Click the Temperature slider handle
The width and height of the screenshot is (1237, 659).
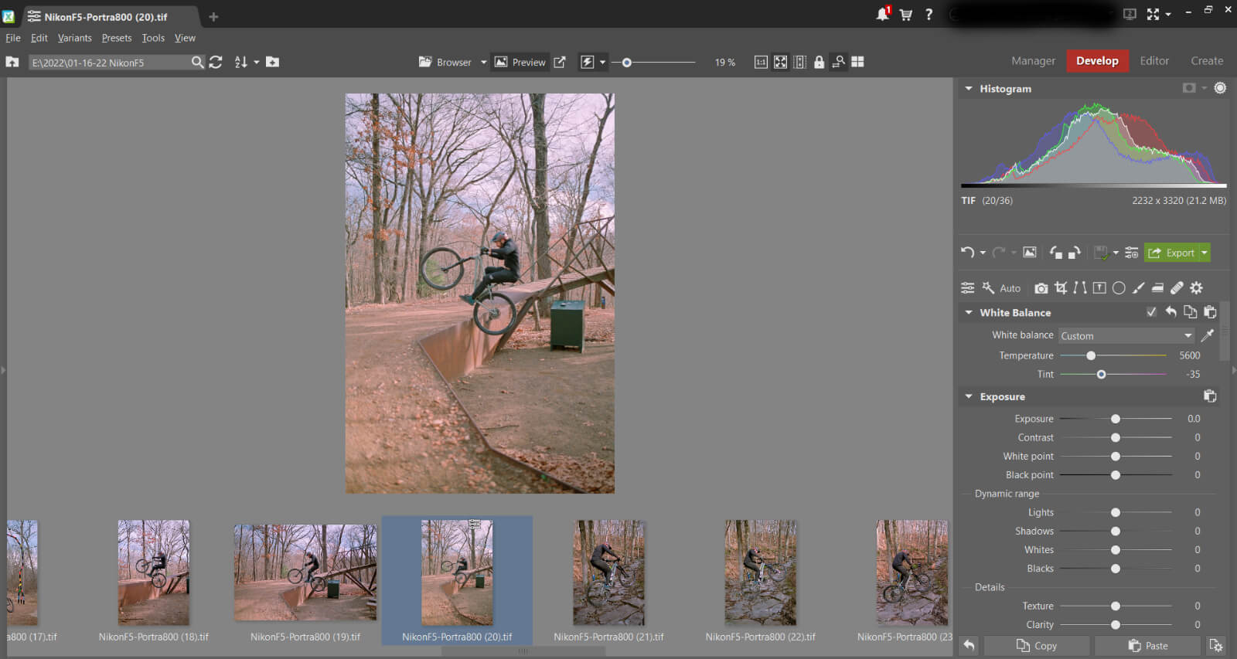coord(1091,355)
